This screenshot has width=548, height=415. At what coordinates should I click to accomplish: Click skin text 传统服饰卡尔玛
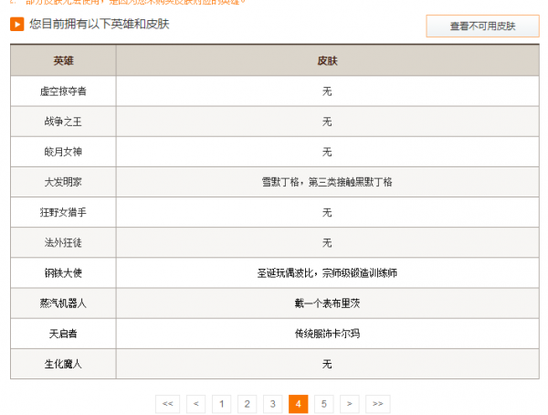[x=327, y=334]
